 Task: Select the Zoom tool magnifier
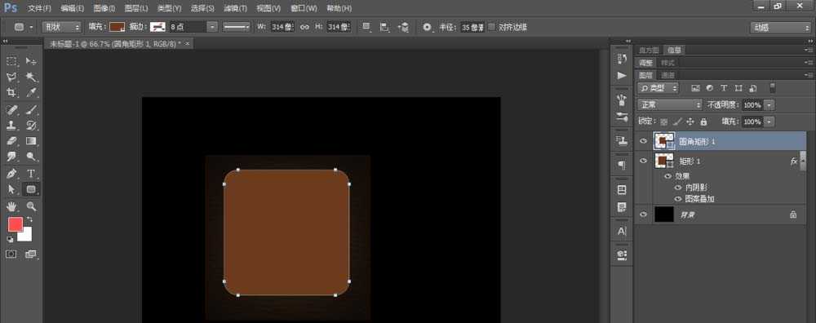(x=31, y=206)
